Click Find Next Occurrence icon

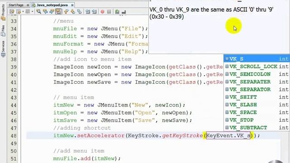pos(52,12)
